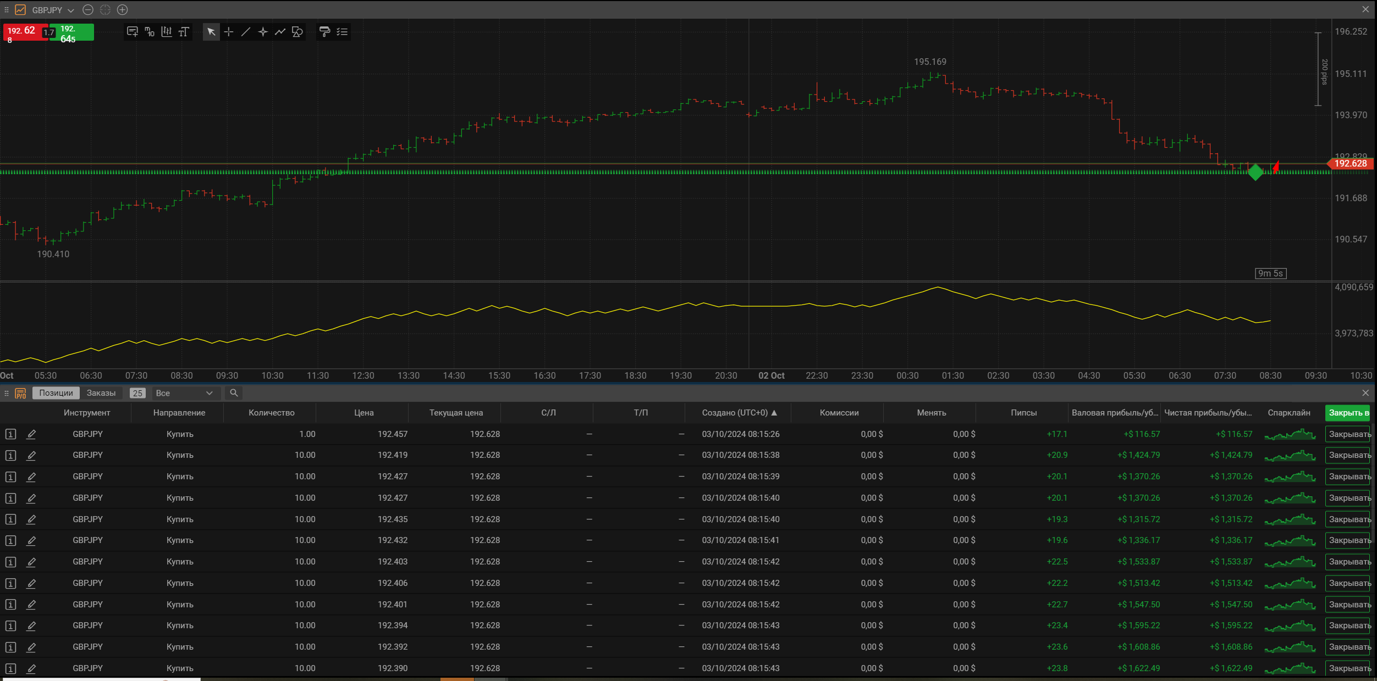Click Закрывать for the 192.392 position

pos(1348,647)
